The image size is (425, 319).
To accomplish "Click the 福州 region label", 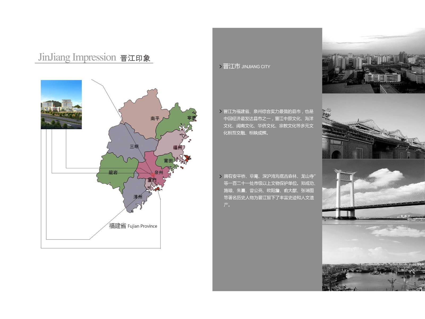I will click(x=177, y=147).
